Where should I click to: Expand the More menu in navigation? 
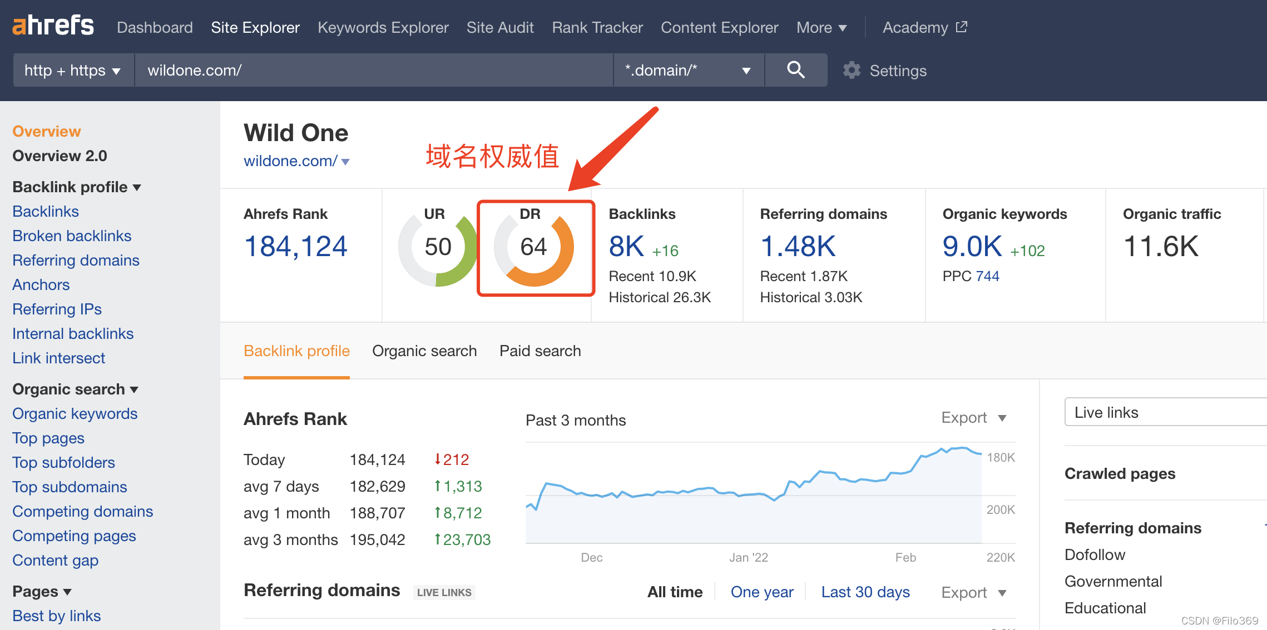(x=821, y=27)
